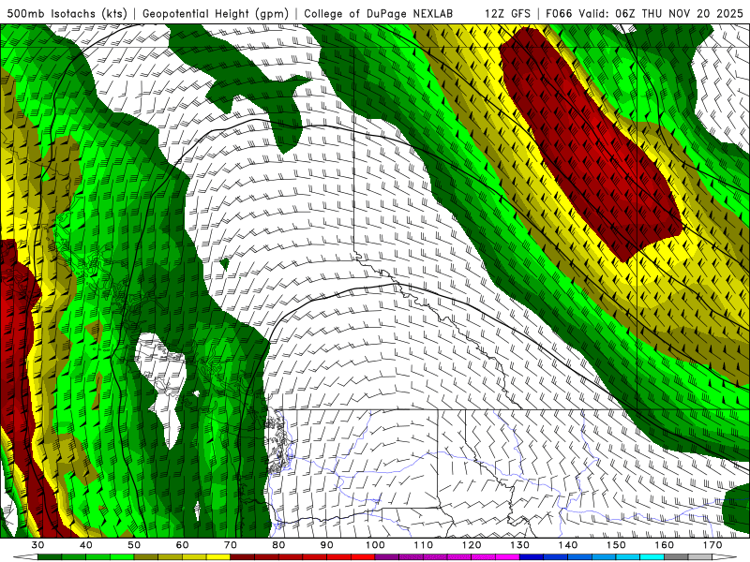Click the dark green swatch under 30

[x=50, y=557]
